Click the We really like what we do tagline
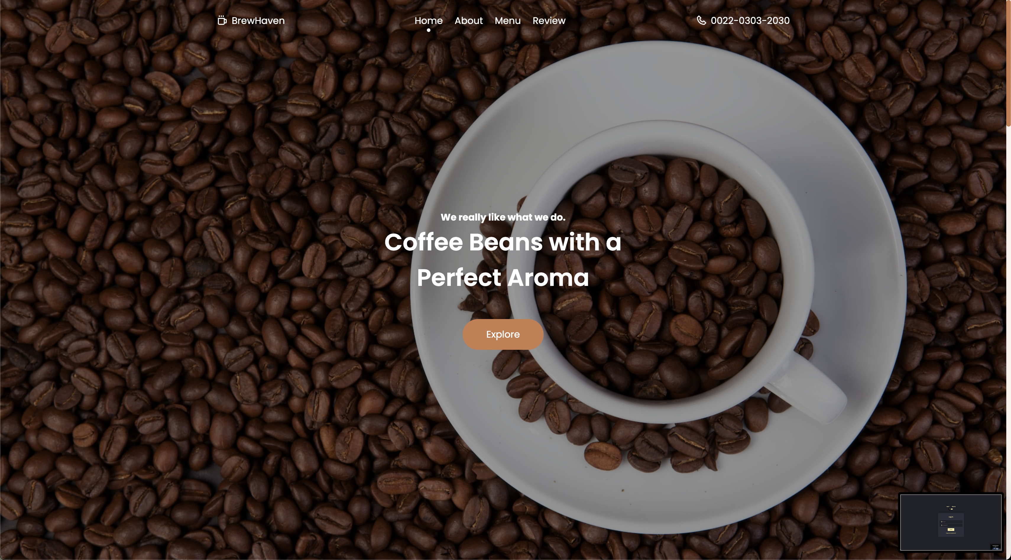Viewport: 1011px width, 560px height. point(503,217)
